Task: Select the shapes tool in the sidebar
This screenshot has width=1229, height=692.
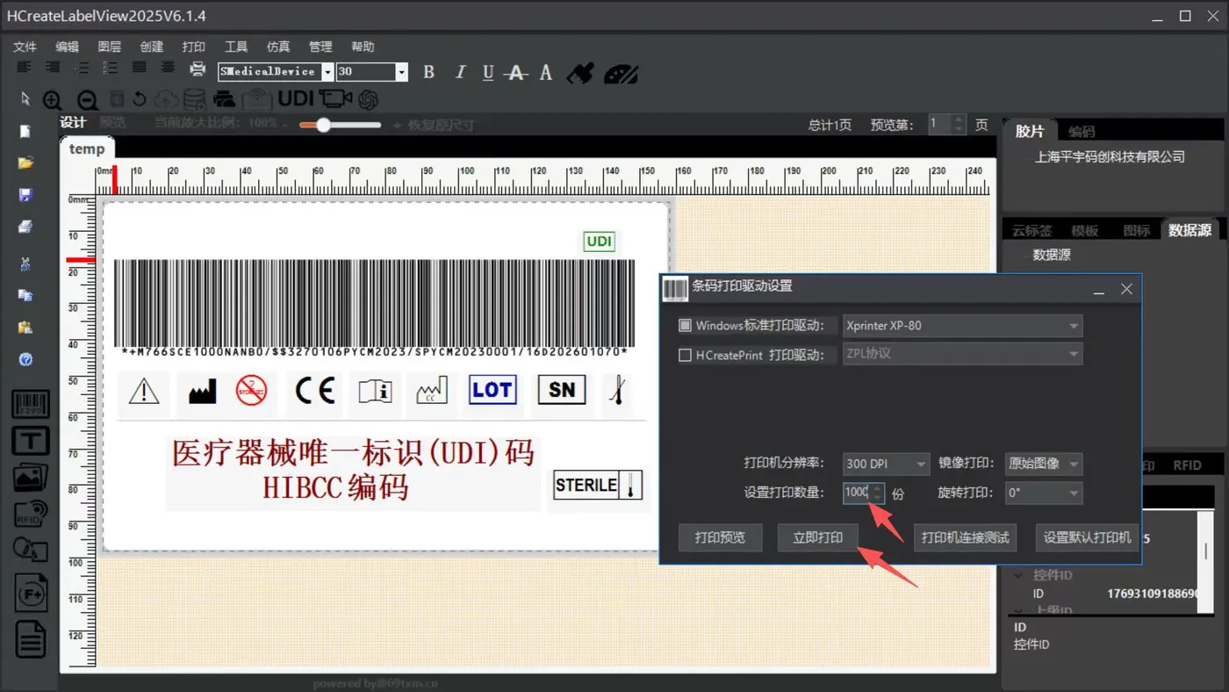Action: [30, 551]
